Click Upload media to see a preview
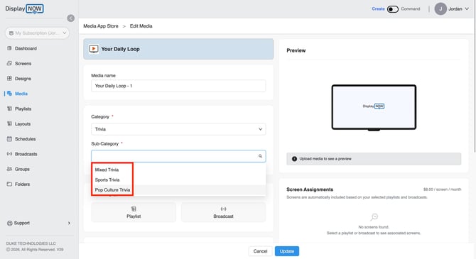Screen dimensions: 476x259 pos(325,159)
